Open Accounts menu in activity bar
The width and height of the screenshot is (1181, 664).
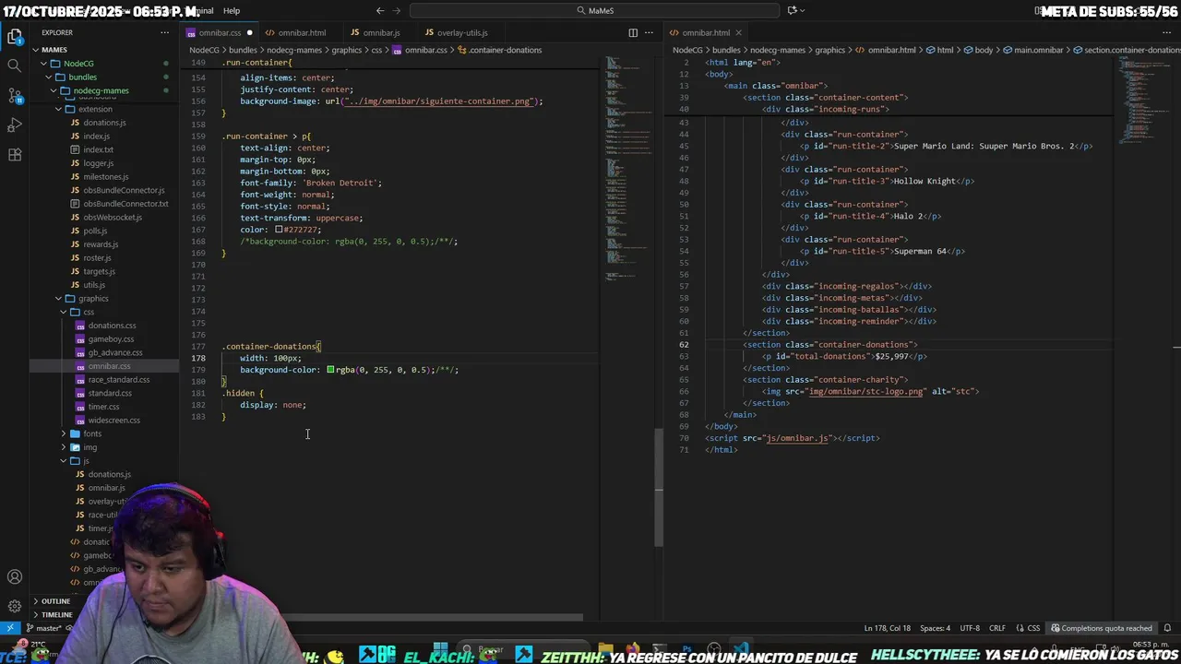(14, 577)
